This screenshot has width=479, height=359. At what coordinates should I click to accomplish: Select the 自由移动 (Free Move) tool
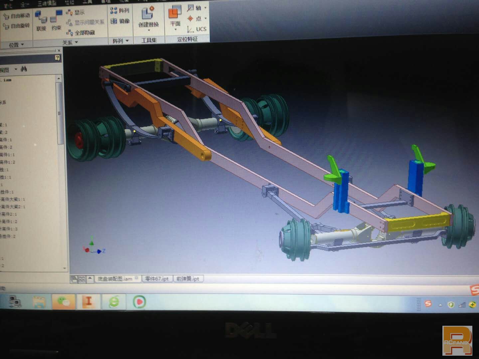17,16
